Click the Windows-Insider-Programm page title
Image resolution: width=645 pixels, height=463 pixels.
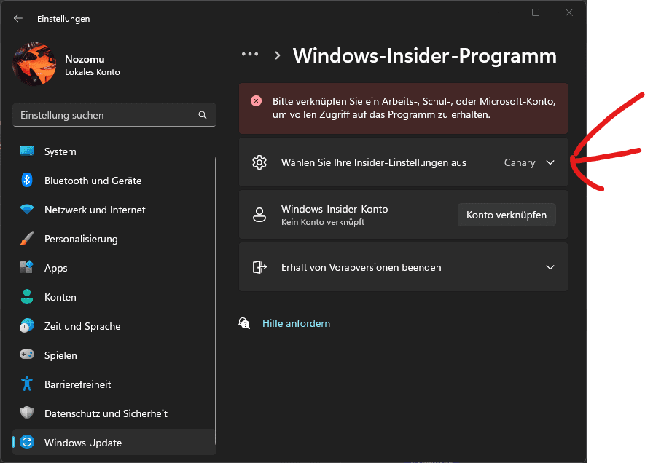[x=425, y=56]
